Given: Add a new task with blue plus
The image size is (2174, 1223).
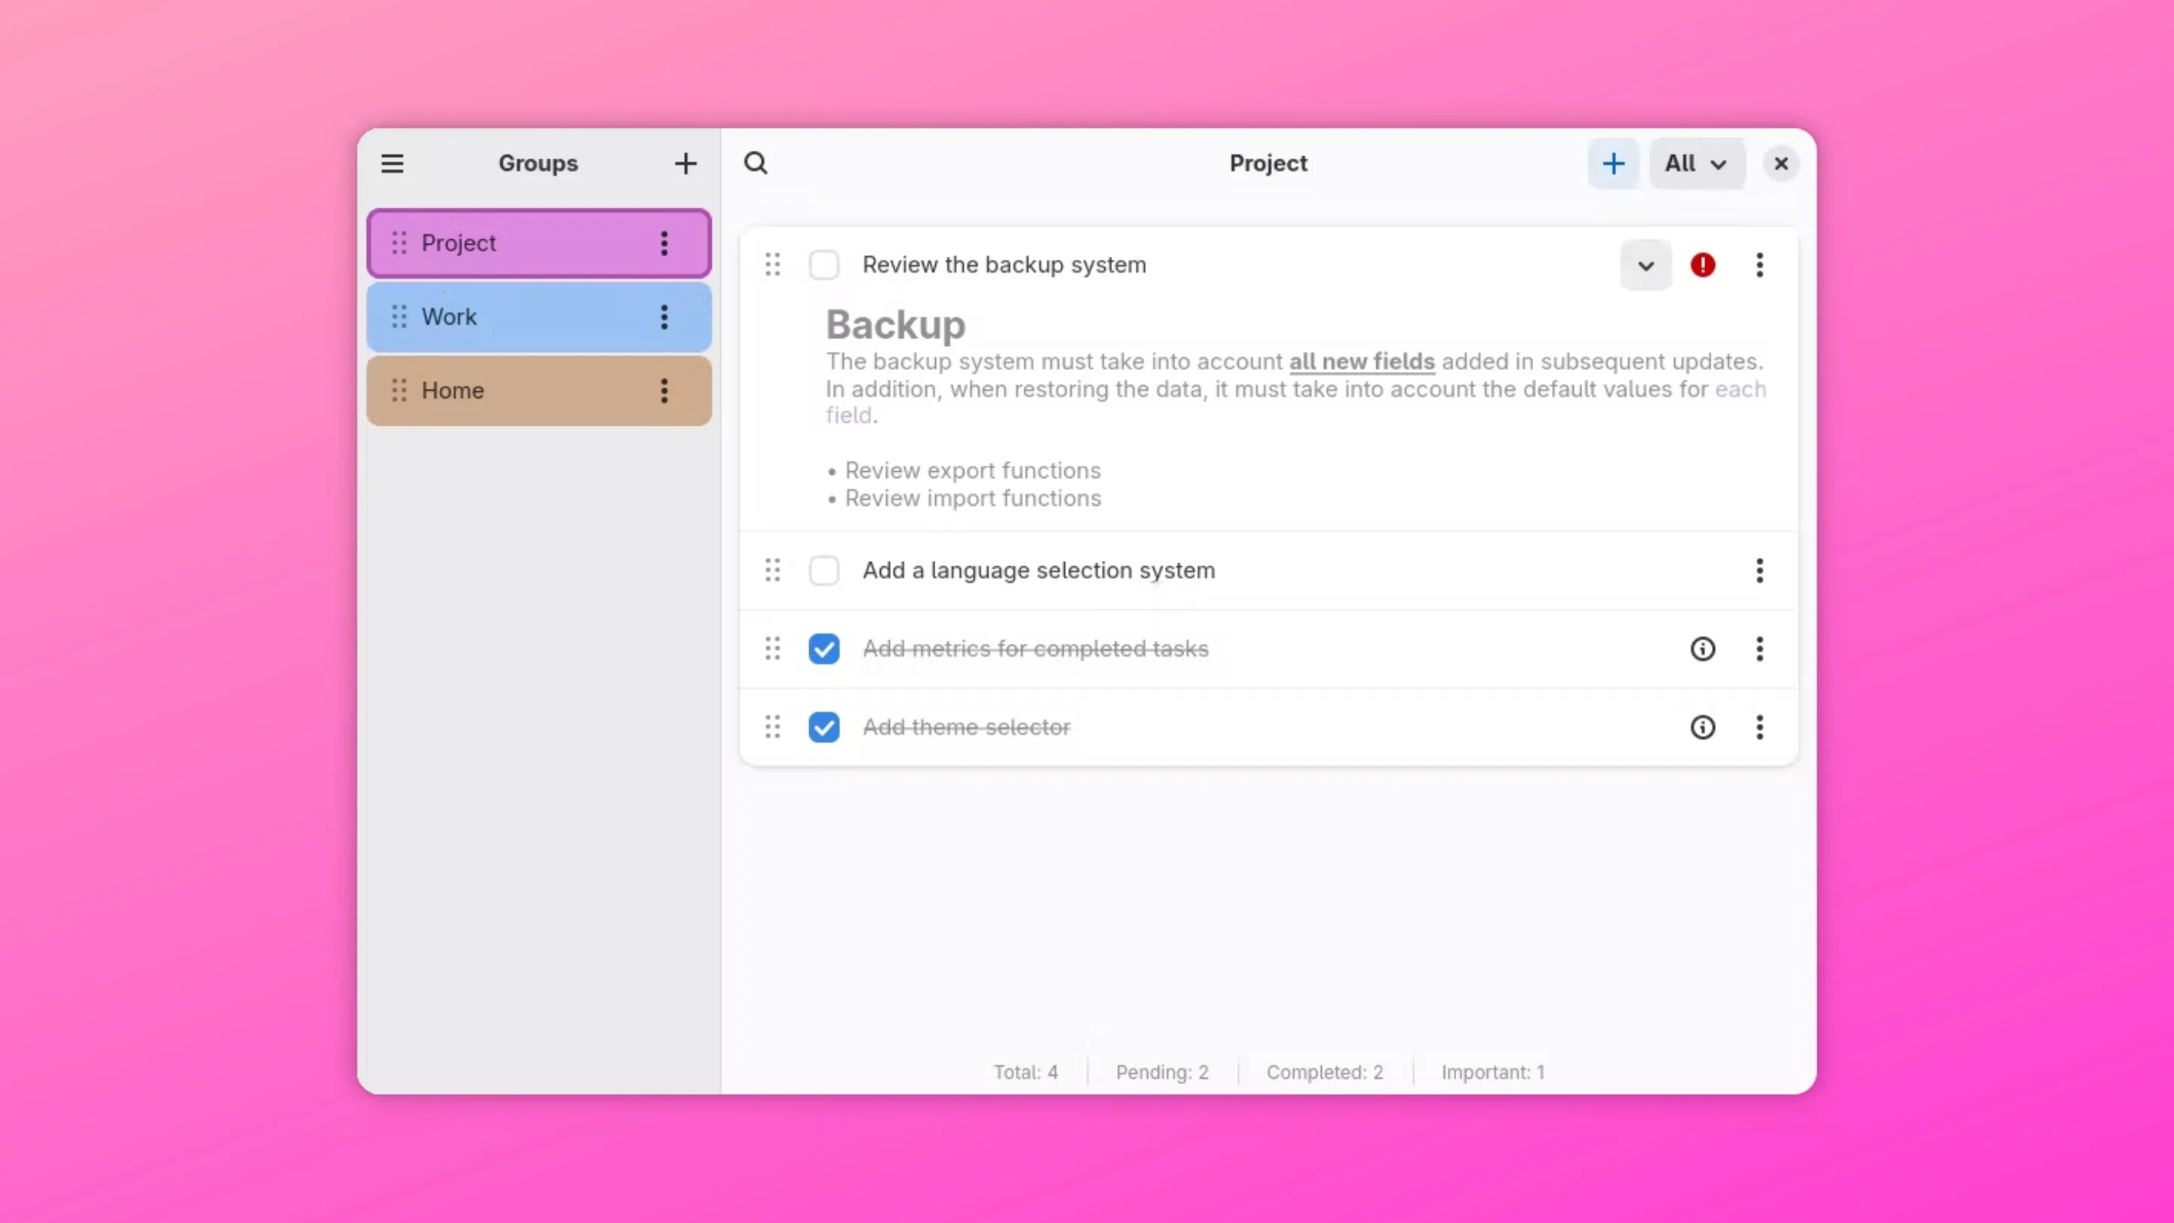Looking at the screenshot, I should pos(1614,163).
